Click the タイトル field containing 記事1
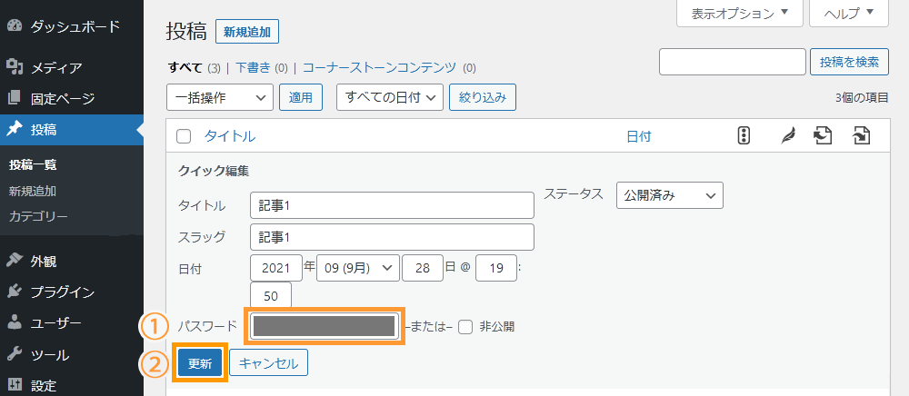Viewport: 909px width, 396px height. click(392, 205)
